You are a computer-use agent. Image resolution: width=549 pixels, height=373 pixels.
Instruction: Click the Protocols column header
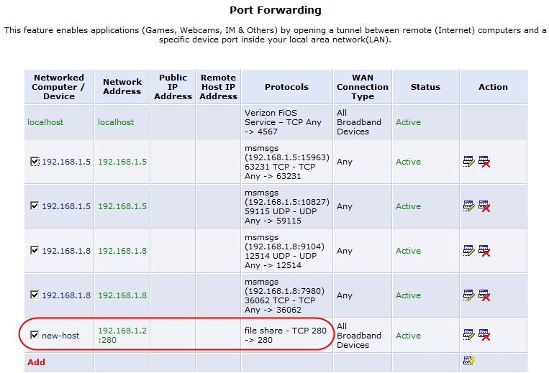(x=287, y=87)
